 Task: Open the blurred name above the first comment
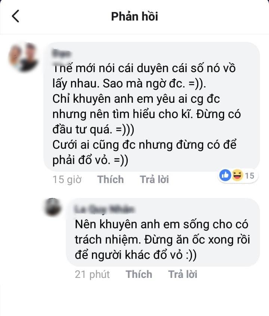tap(62, 54)
